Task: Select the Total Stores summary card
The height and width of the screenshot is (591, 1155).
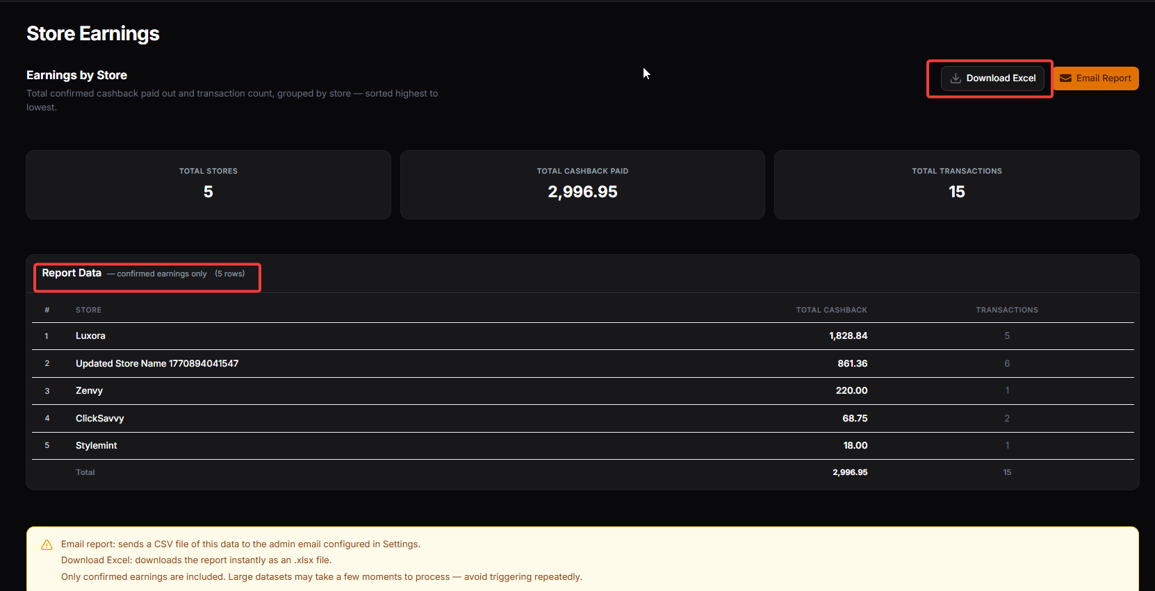Action: click(x=208, y=185)
